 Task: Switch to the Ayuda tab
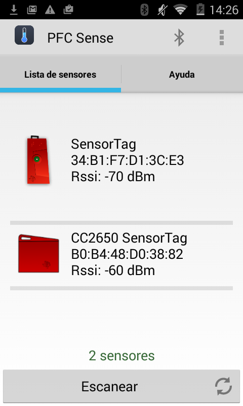coord(182,75)
